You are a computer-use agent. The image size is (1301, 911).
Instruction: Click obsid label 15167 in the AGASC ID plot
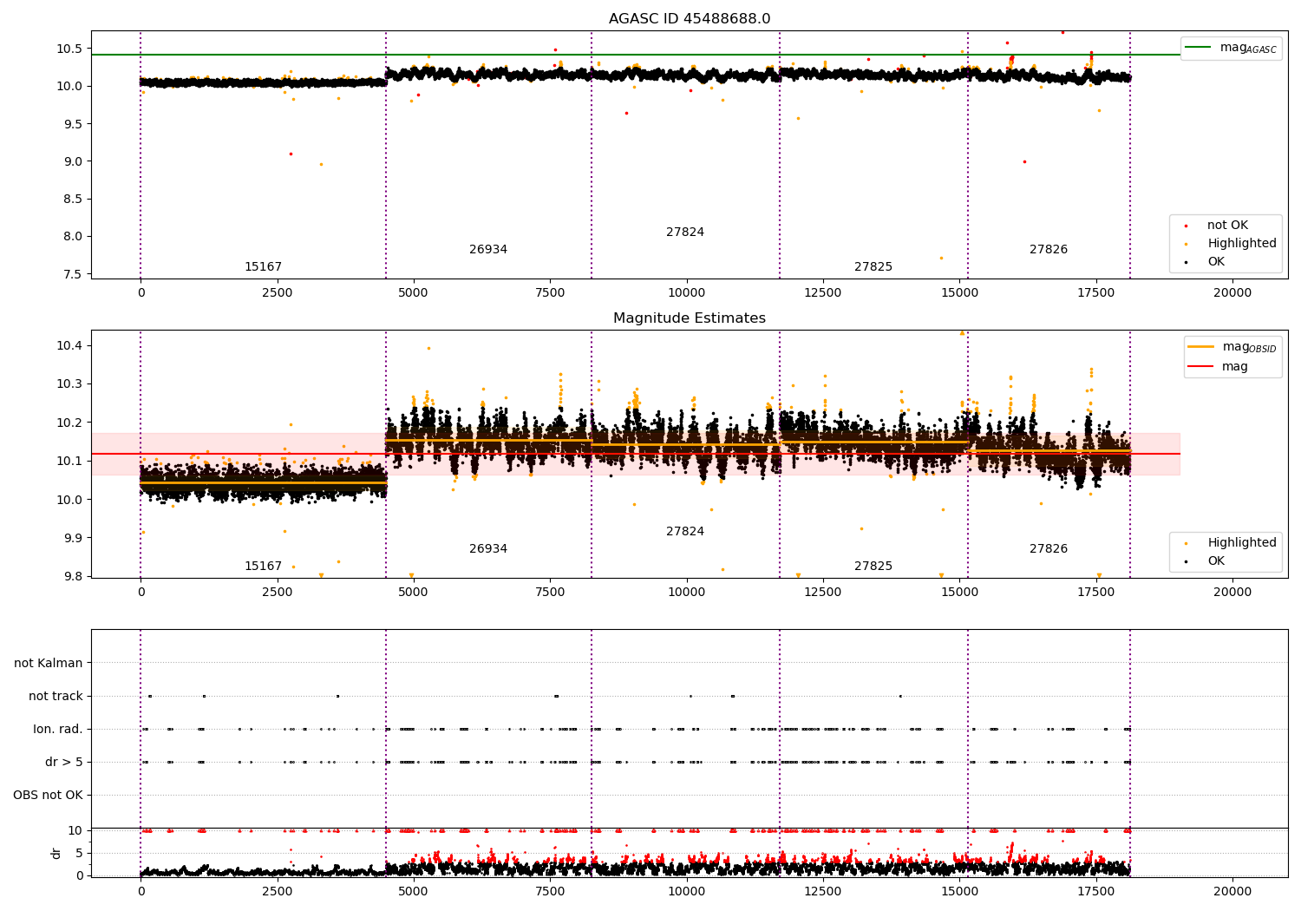[x=263, y=267]
